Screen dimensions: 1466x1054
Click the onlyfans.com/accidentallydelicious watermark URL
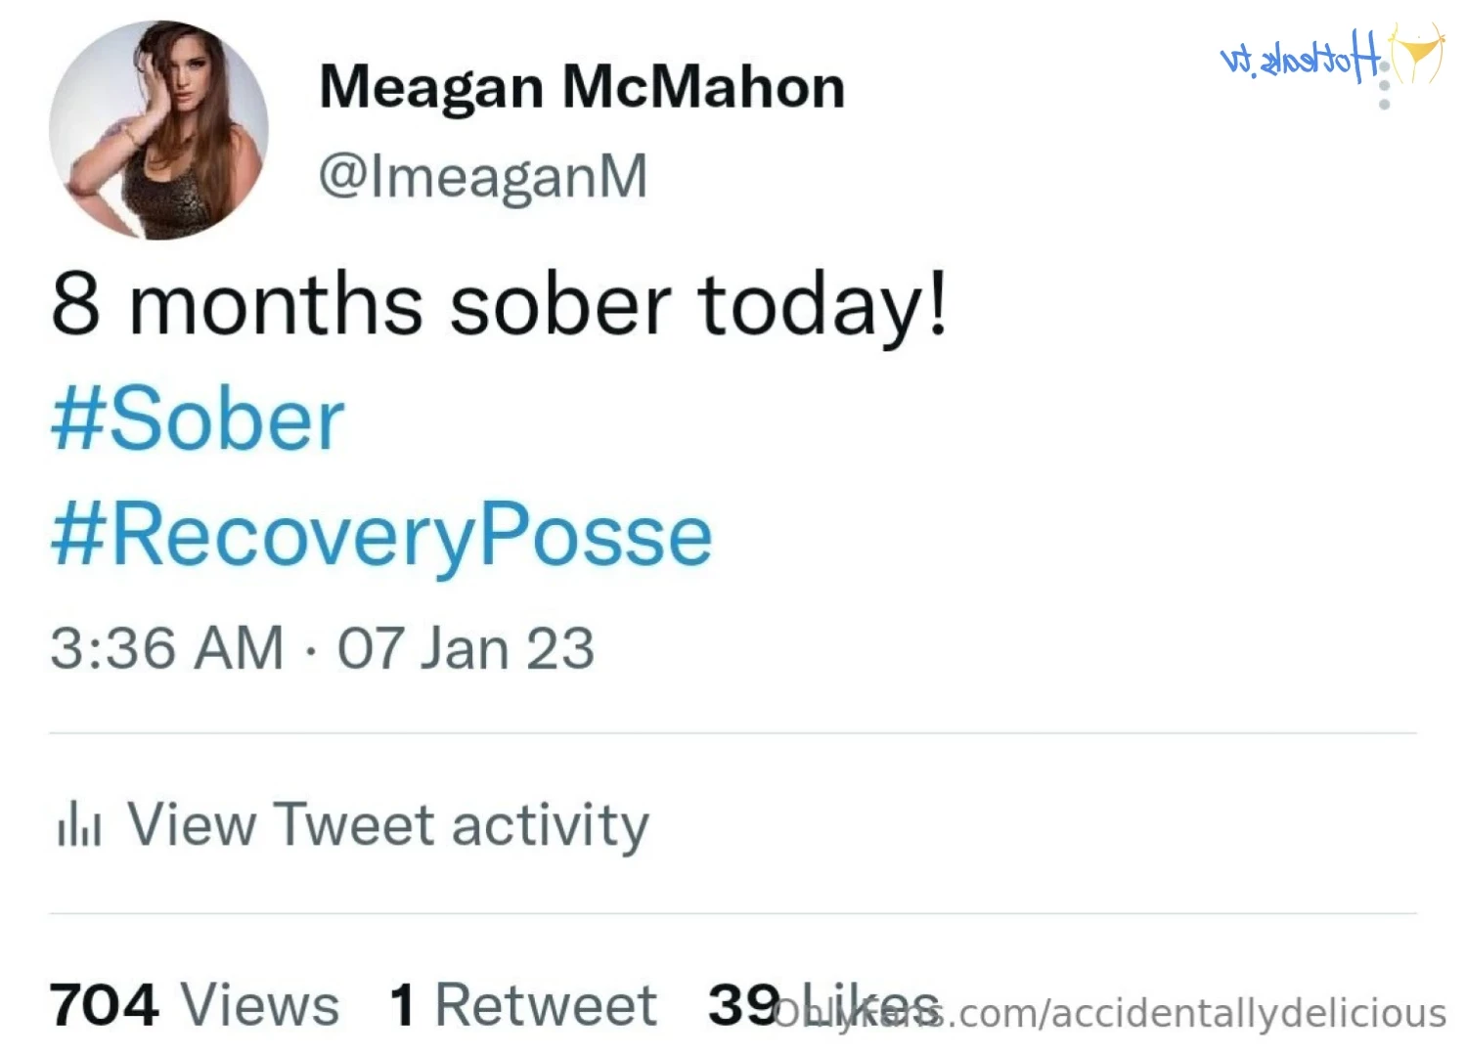(1193, 1014)
